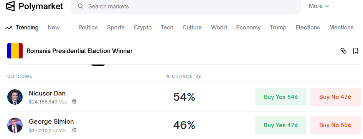The width and height of the screenshot is (363, 139).
Task: Bookmark the Romania election market
Action: point(356,51)
